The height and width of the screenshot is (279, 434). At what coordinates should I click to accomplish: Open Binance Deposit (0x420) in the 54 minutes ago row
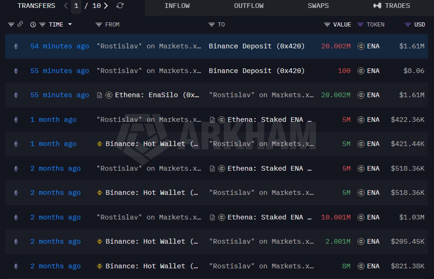pos(257,46)
